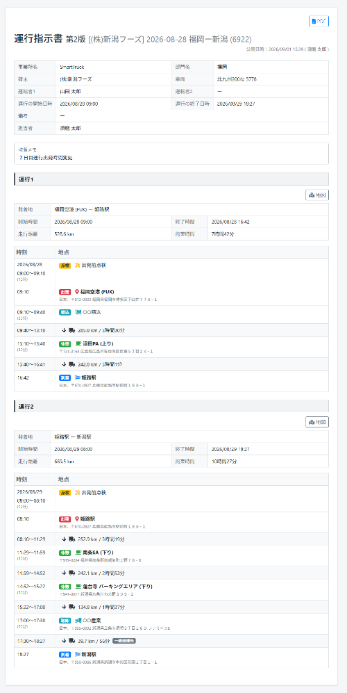
Task: Click the red 出発 badge at 福岡空港
Action: [x=65, y=292]
